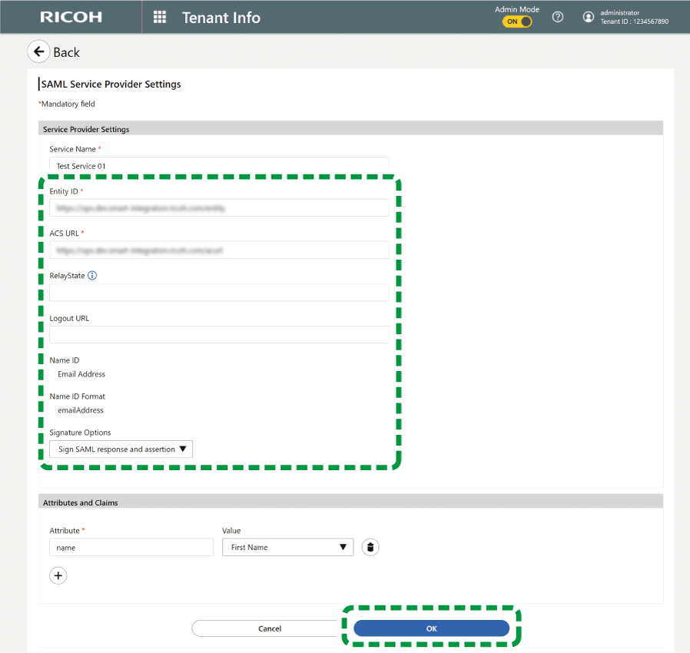Click the administrator user avatar icon
This screenshot has height=653, width=690.
pos(589,17)
